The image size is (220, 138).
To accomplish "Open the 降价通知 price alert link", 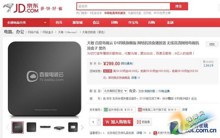I will [127, 64].
